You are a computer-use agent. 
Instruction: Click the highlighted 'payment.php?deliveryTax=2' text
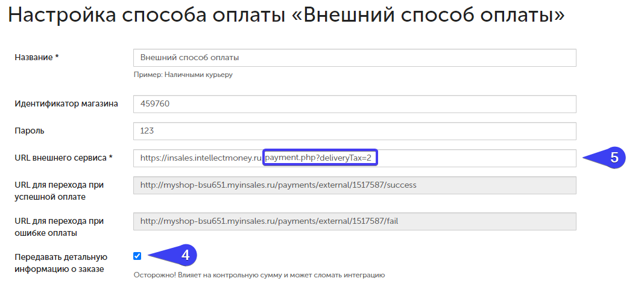320,158
